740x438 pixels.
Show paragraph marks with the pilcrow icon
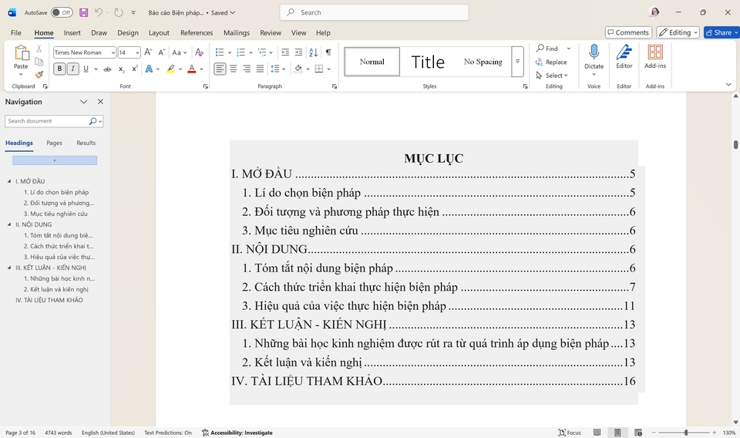pyautogui.click(x=328, y=52)
